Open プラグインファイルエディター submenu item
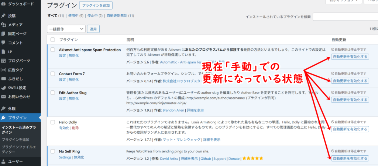This screenshot has width=378, height=166. click(x=19, y=149)
